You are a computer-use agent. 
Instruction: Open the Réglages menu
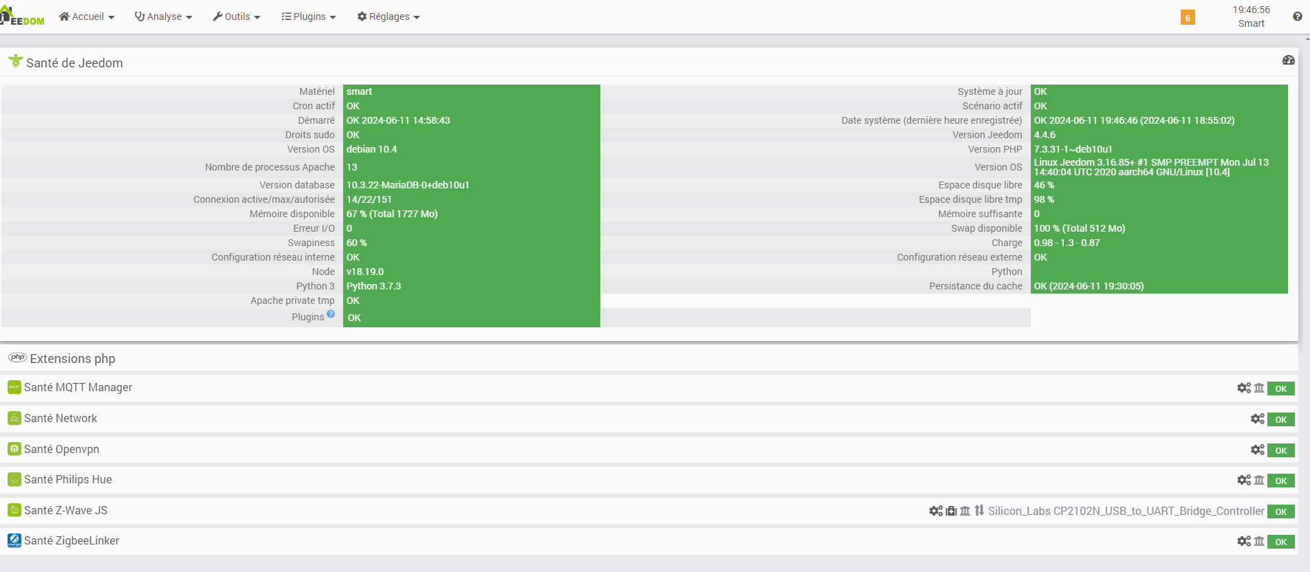coord(389,16)
